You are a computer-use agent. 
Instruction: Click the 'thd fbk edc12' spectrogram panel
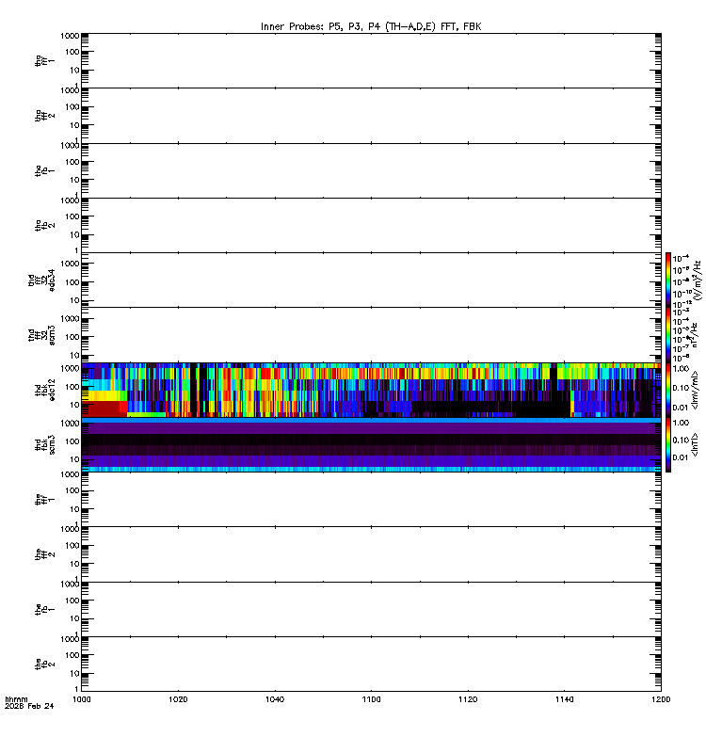click(x=371, y=390)
